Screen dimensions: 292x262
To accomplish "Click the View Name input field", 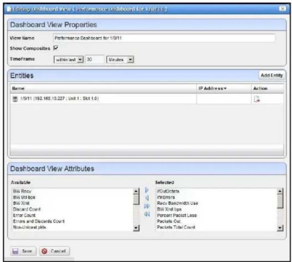I will tap(164, 38).
